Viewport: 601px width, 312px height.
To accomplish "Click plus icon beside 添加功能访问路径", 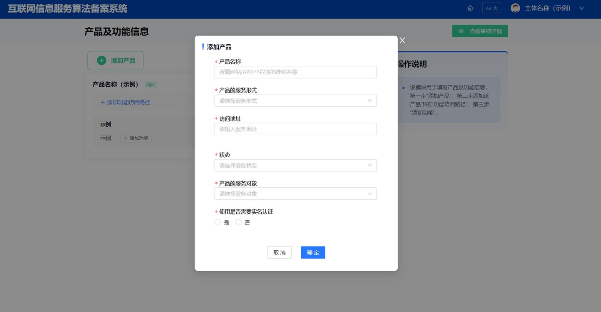I will tap(103, 102).
